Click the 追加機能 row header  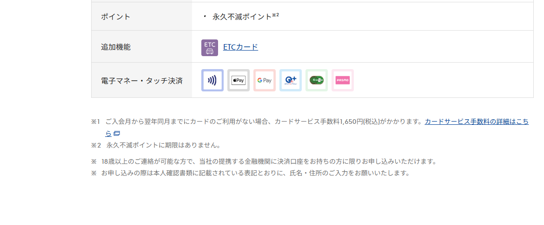pos(141,47)
